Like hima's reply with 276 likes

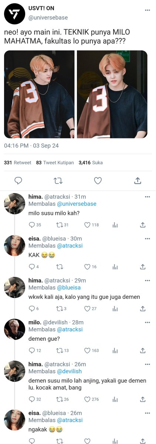click(88, 399)
